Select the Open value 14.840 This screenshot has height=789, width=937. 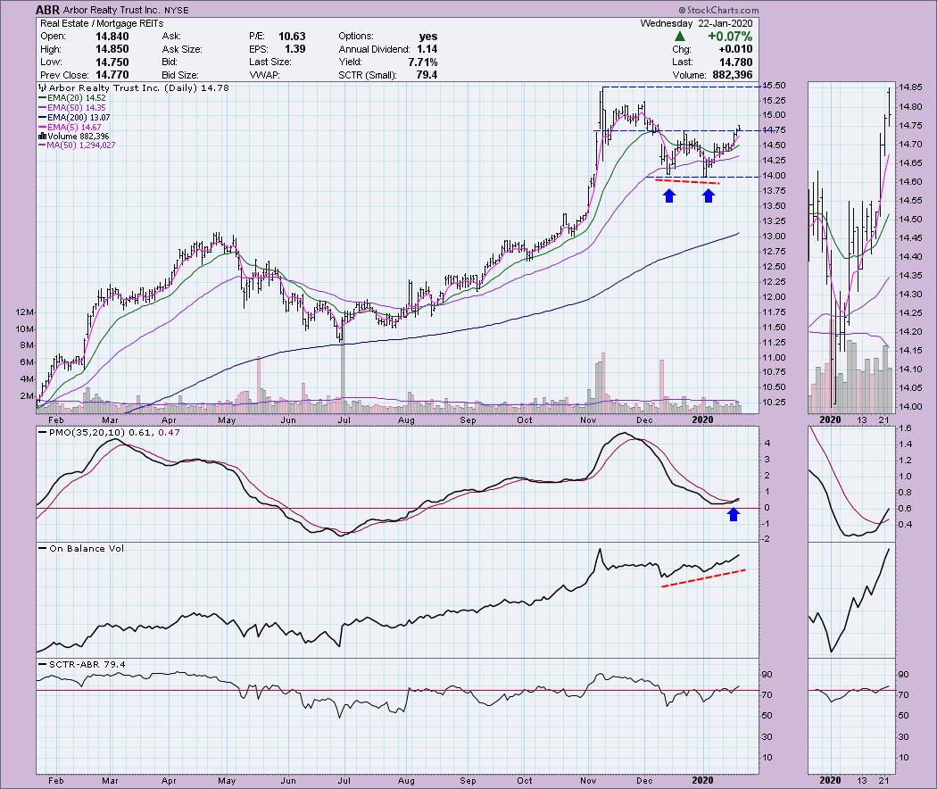[112, 37]
